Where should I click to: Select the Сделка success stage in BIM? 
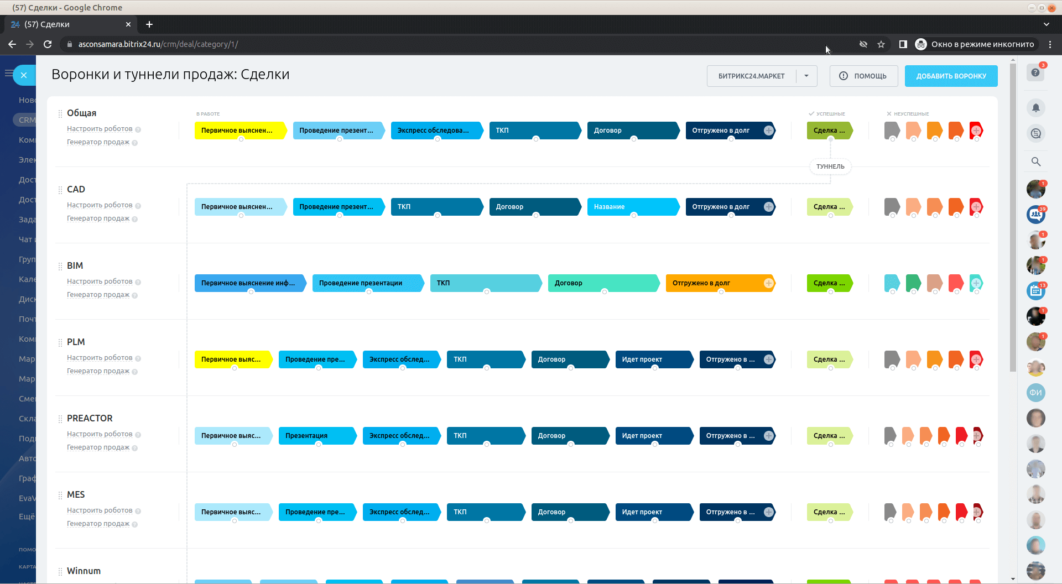[x=830, y=283]
